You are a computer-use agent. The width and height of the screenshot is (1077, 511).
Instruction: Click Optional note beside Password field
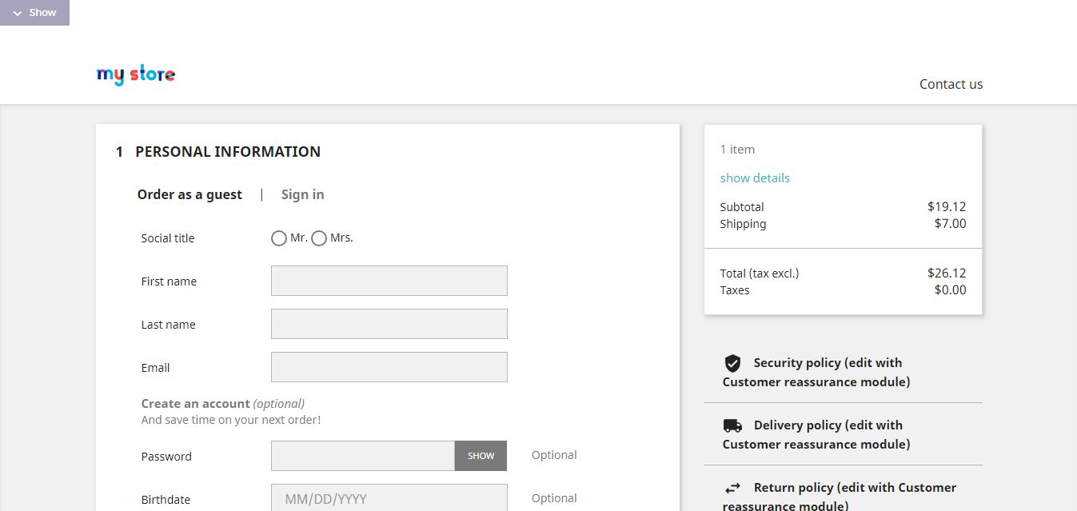(x=554, y=455)
